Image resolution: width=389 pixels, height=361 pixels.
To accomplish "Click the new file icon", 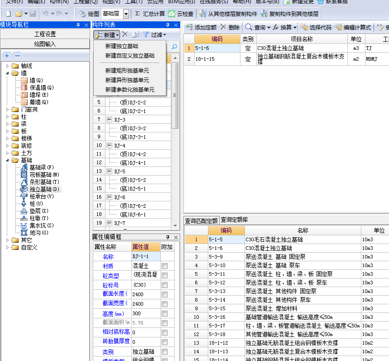I will coord(9,14).
